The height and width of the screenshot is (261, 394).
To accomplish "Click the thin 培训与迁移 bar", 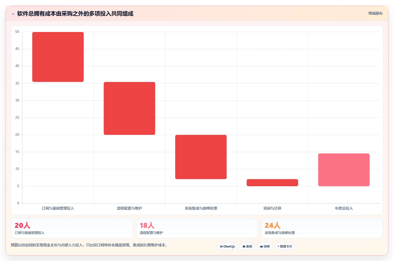I will coord(272,183).
